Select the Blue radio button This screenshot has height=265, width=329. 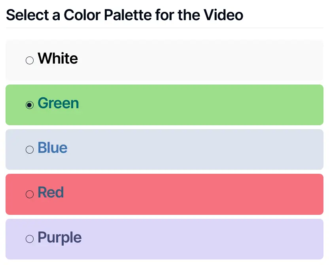(29, 150)
